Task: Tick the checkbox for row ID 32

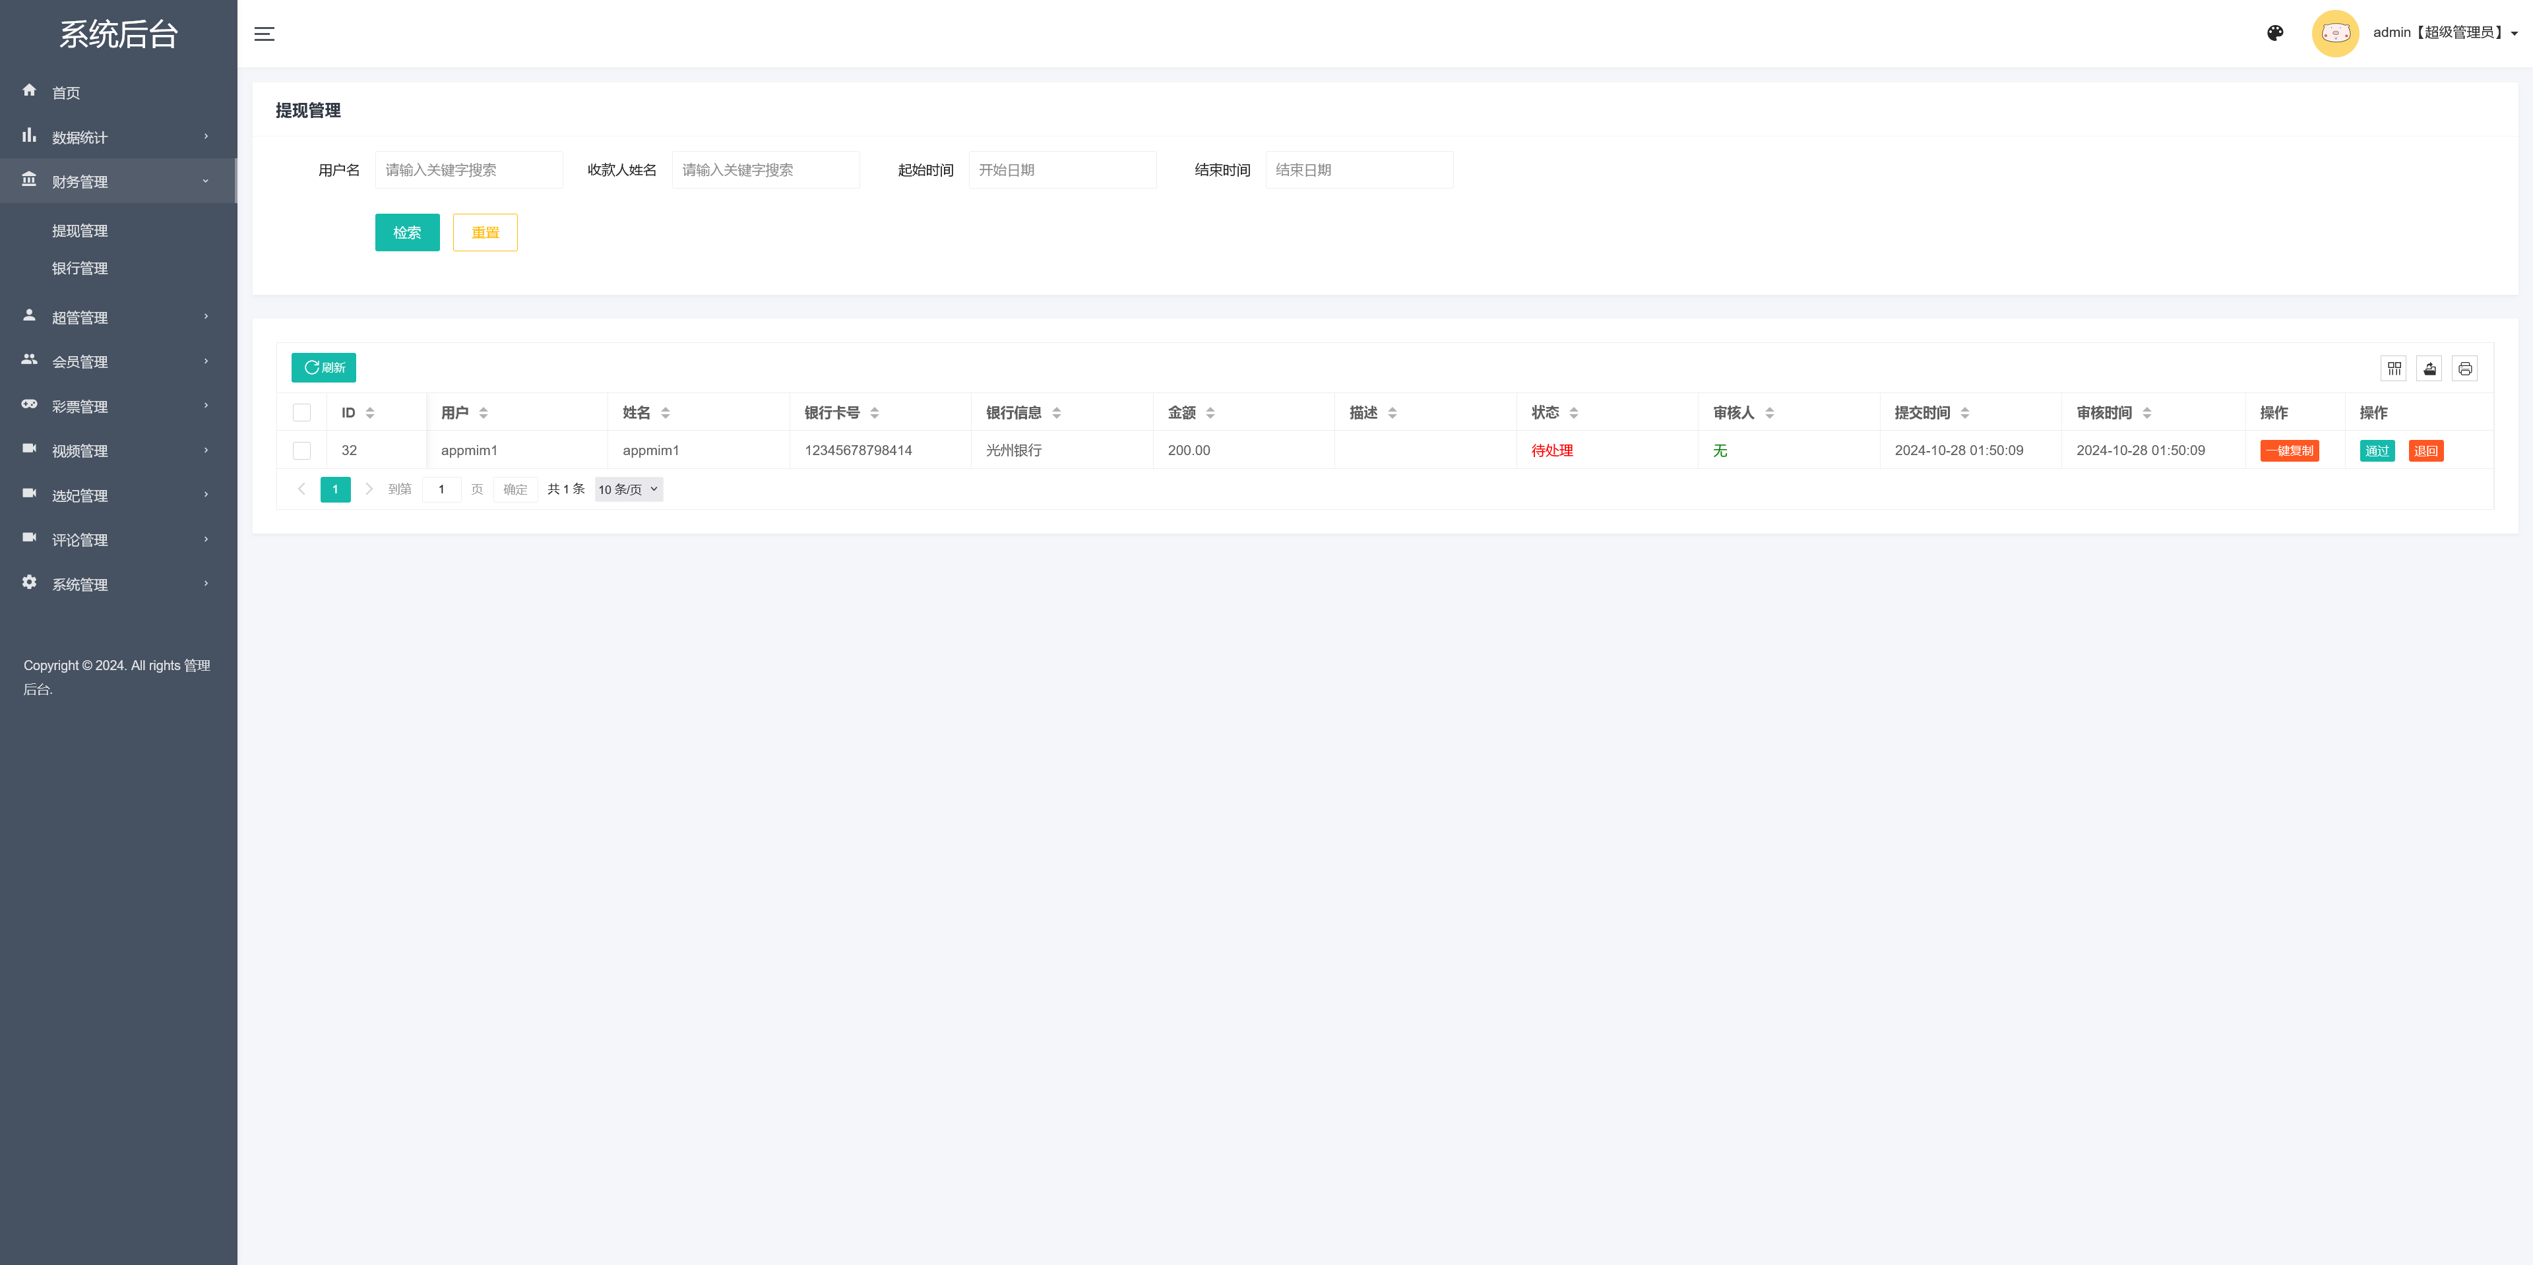Action: tap(302, 450)
